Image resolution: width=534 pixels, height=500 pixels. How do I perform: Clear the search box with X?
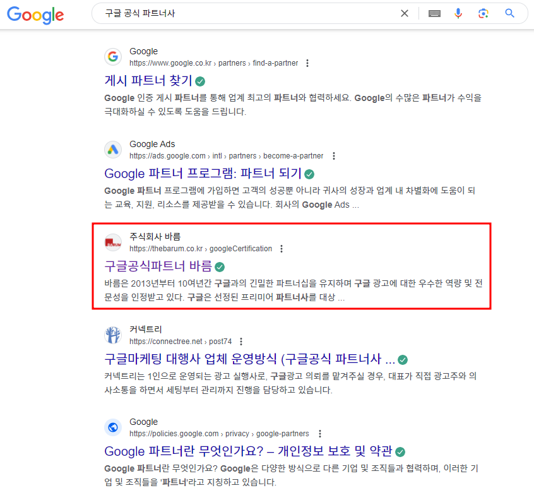pyautogui.click(x=404, y=13)
